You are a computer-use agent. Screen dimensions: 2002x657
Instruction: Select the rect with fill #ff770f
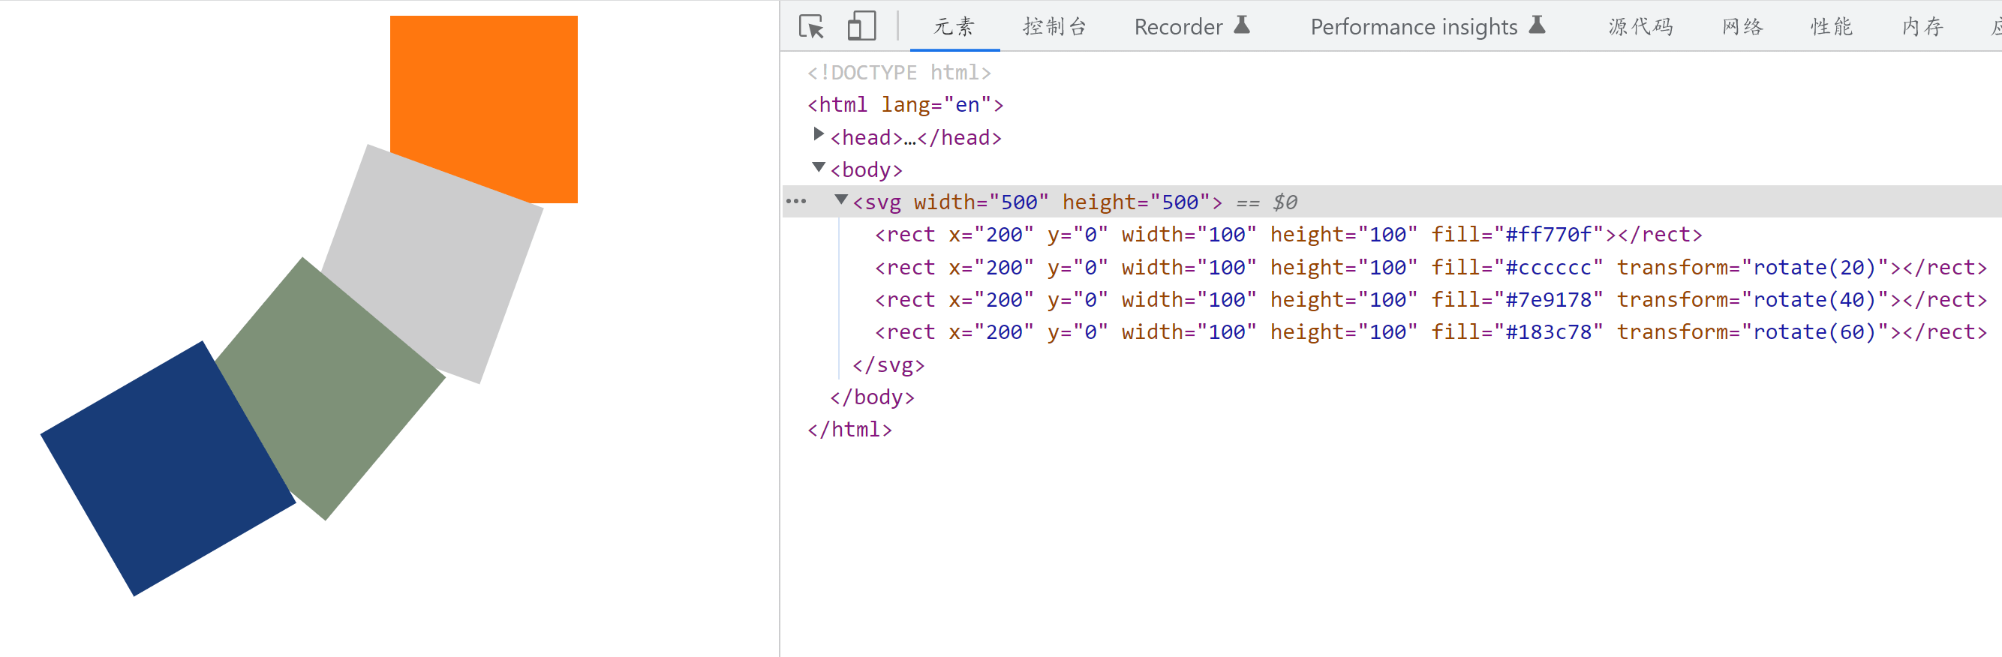tap(1287, 235)
